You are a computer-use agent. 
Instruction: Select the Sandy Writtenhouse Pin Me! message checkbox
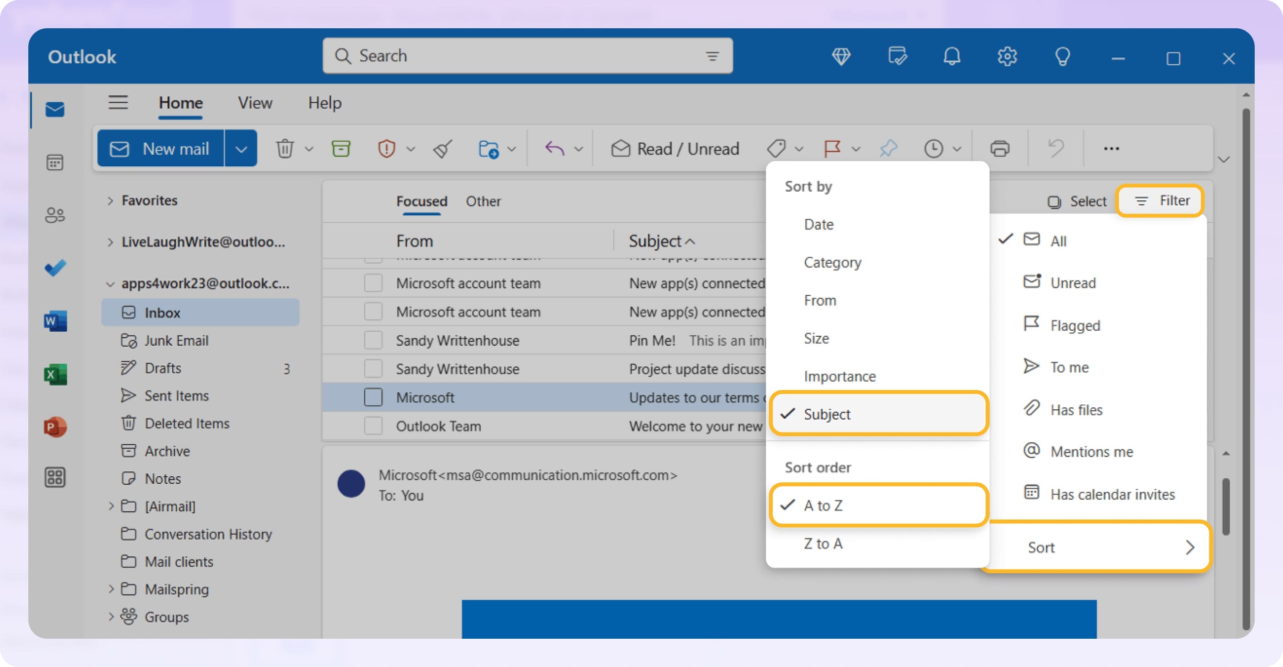[x=373, y=340]
